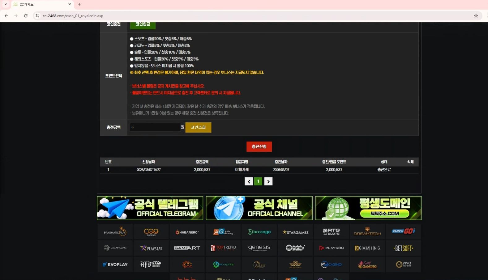Click the browser back arrow
Image resolution: width=488 pixels, height=280 pixels.
click(x=6, y=16)
